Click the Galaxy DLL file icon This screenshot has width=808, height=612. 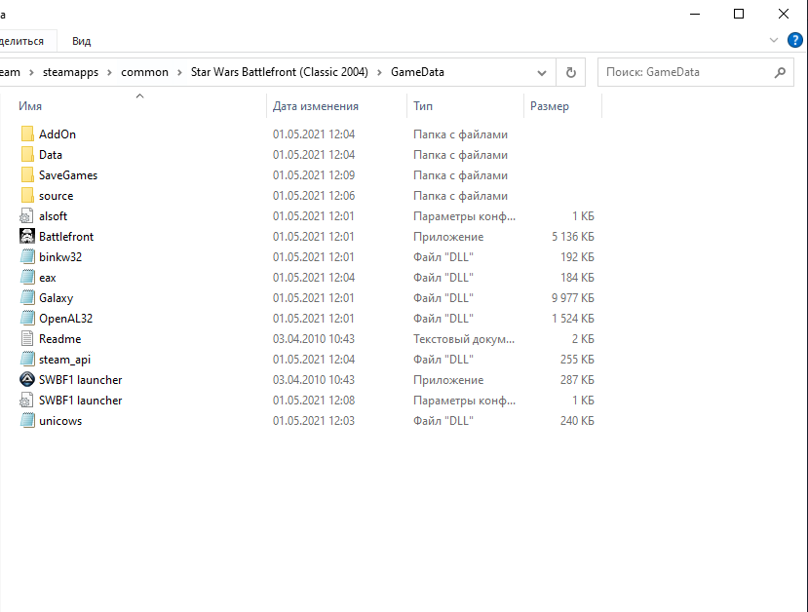pyautogui.click(x=27, y=298)
